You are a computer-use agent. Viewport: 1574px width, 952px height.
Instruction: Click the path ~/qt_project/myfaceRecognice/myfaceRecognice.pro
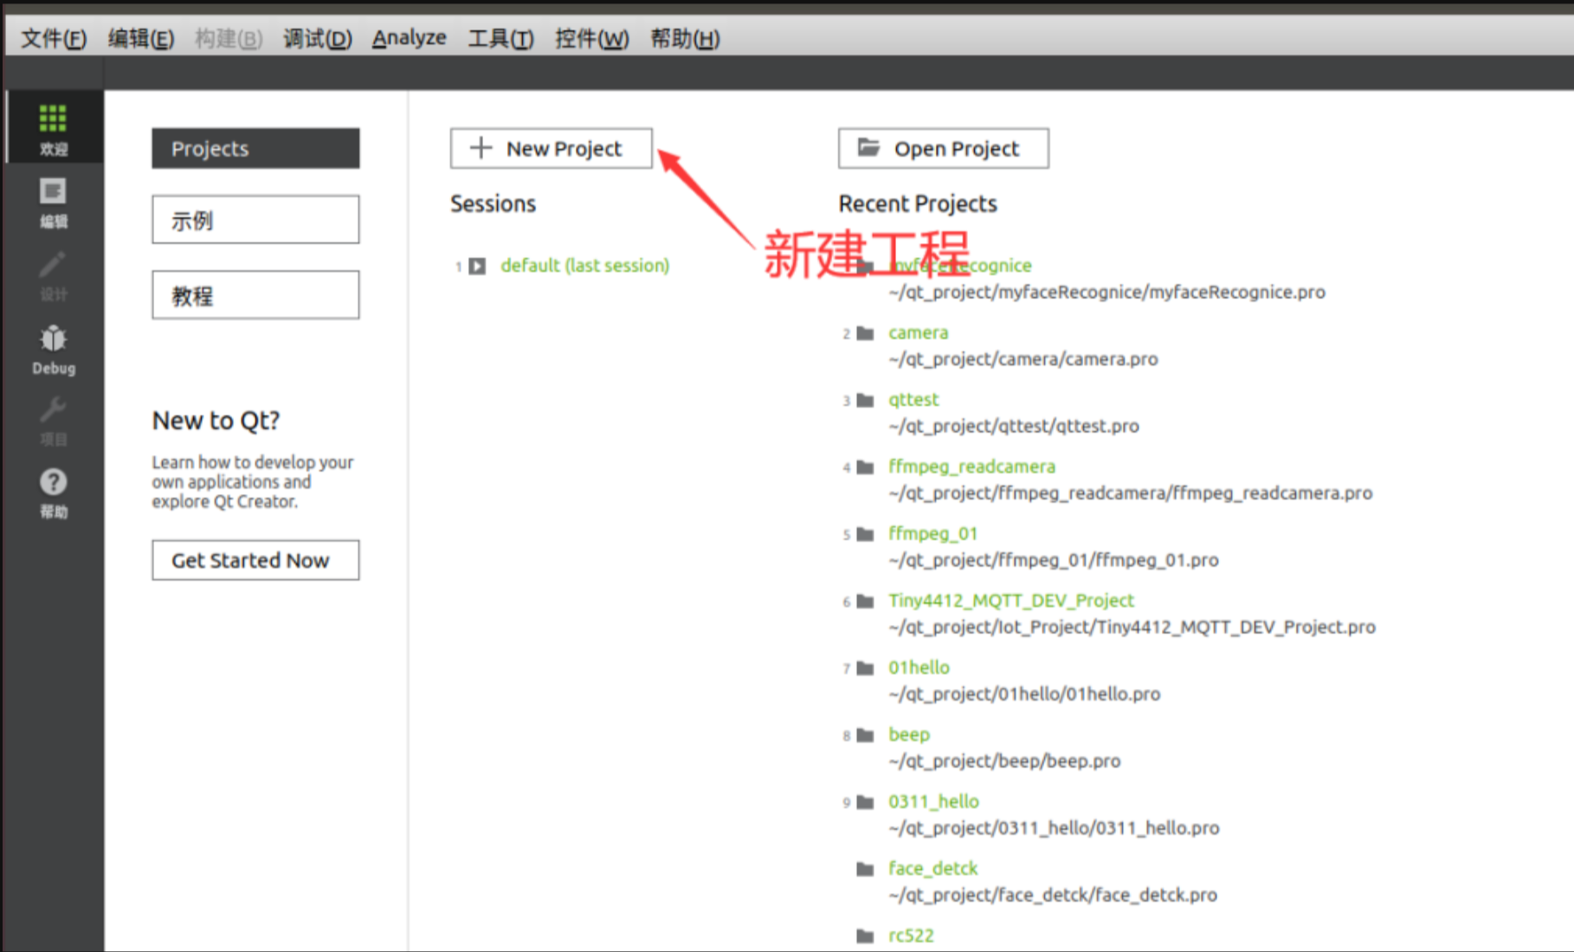pos(1106,293)
